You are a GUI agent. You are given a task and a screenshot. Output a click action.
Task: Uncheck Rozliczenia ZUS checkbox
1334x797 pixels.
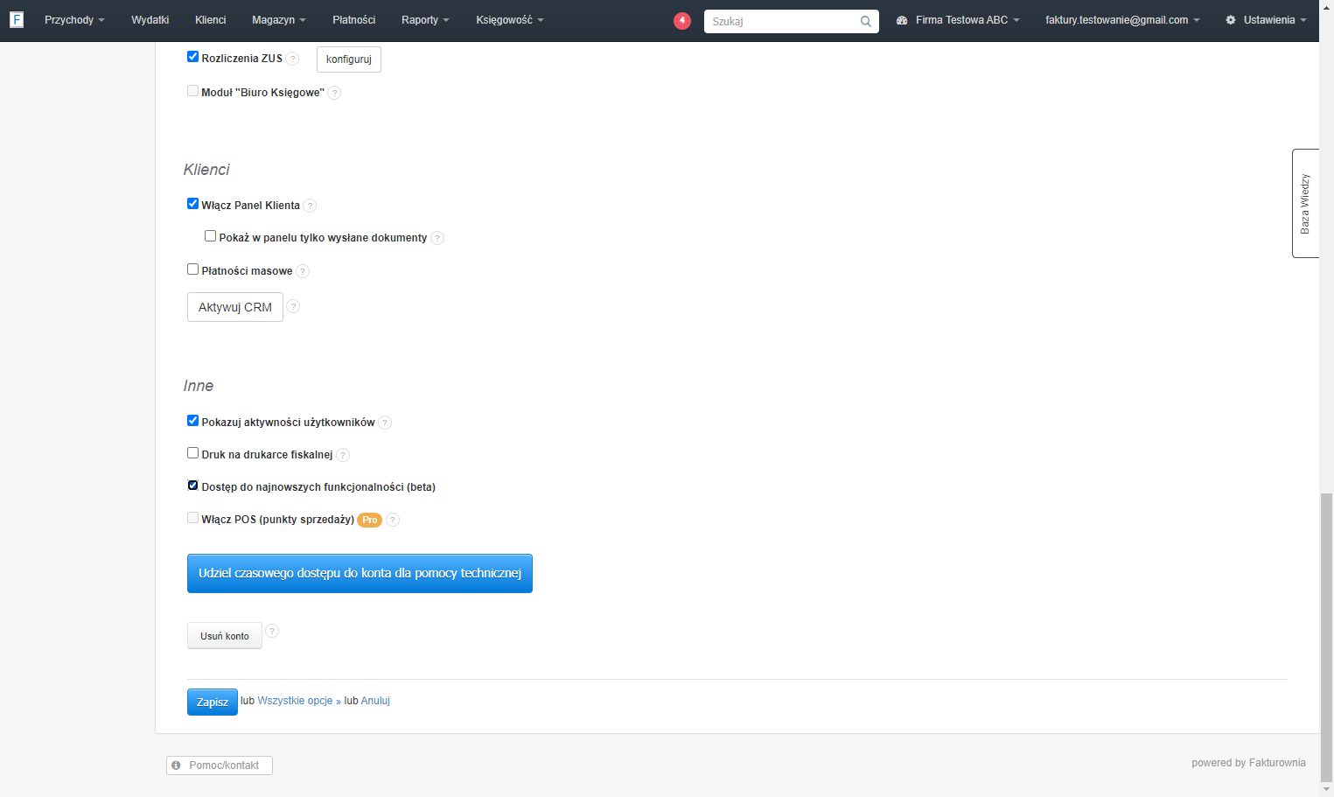point(192,57)
